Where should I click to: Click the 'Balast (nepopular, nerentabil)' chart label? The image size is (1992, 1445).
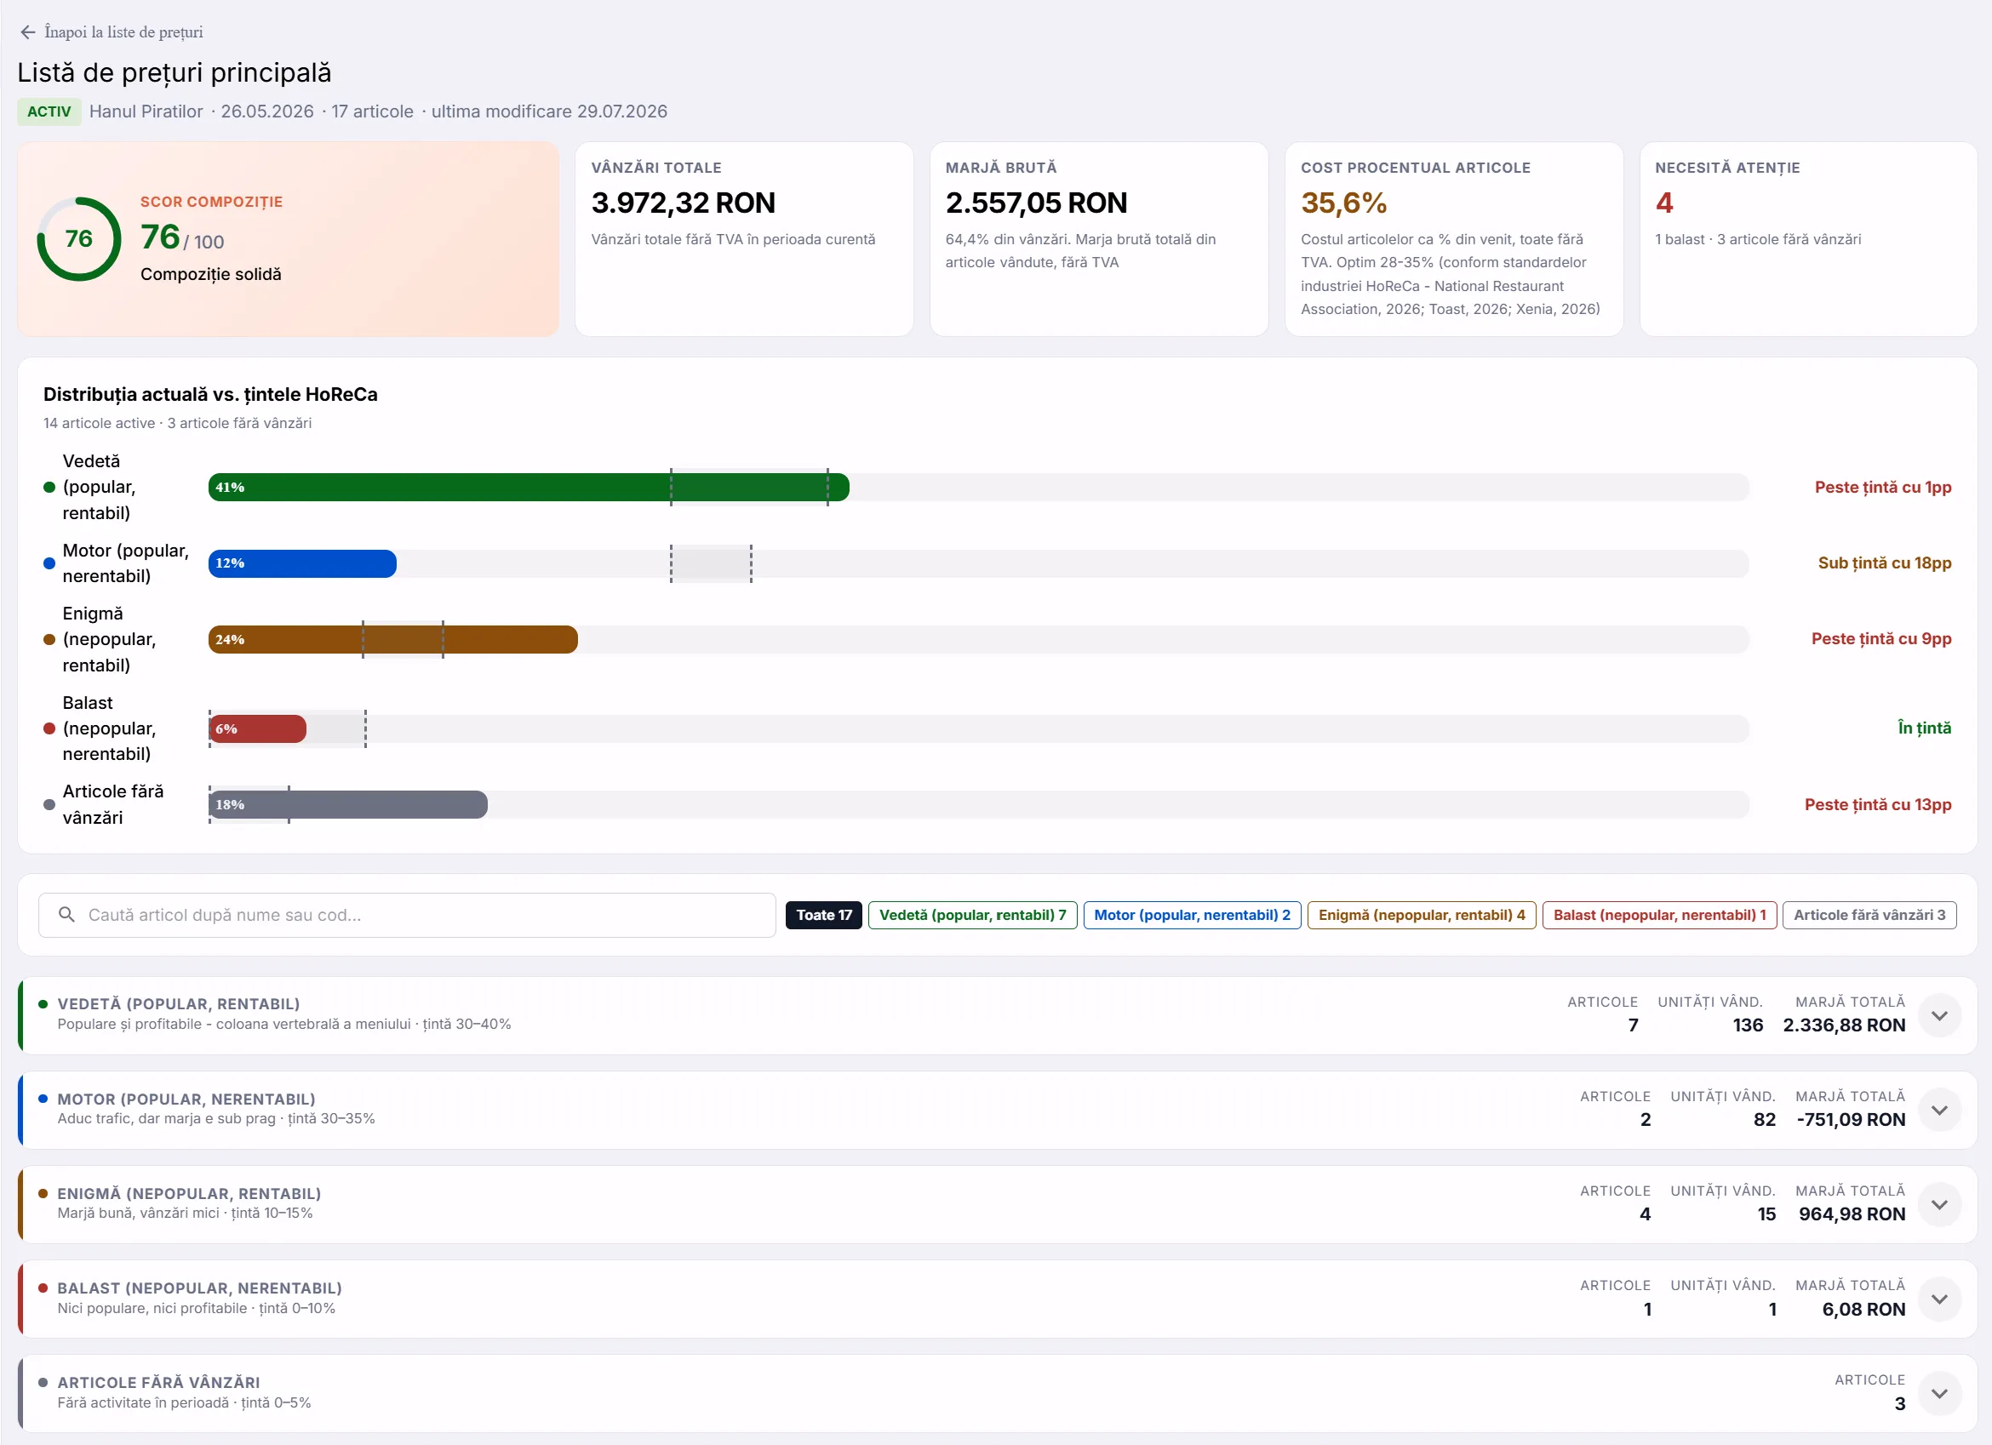[109, 728]
